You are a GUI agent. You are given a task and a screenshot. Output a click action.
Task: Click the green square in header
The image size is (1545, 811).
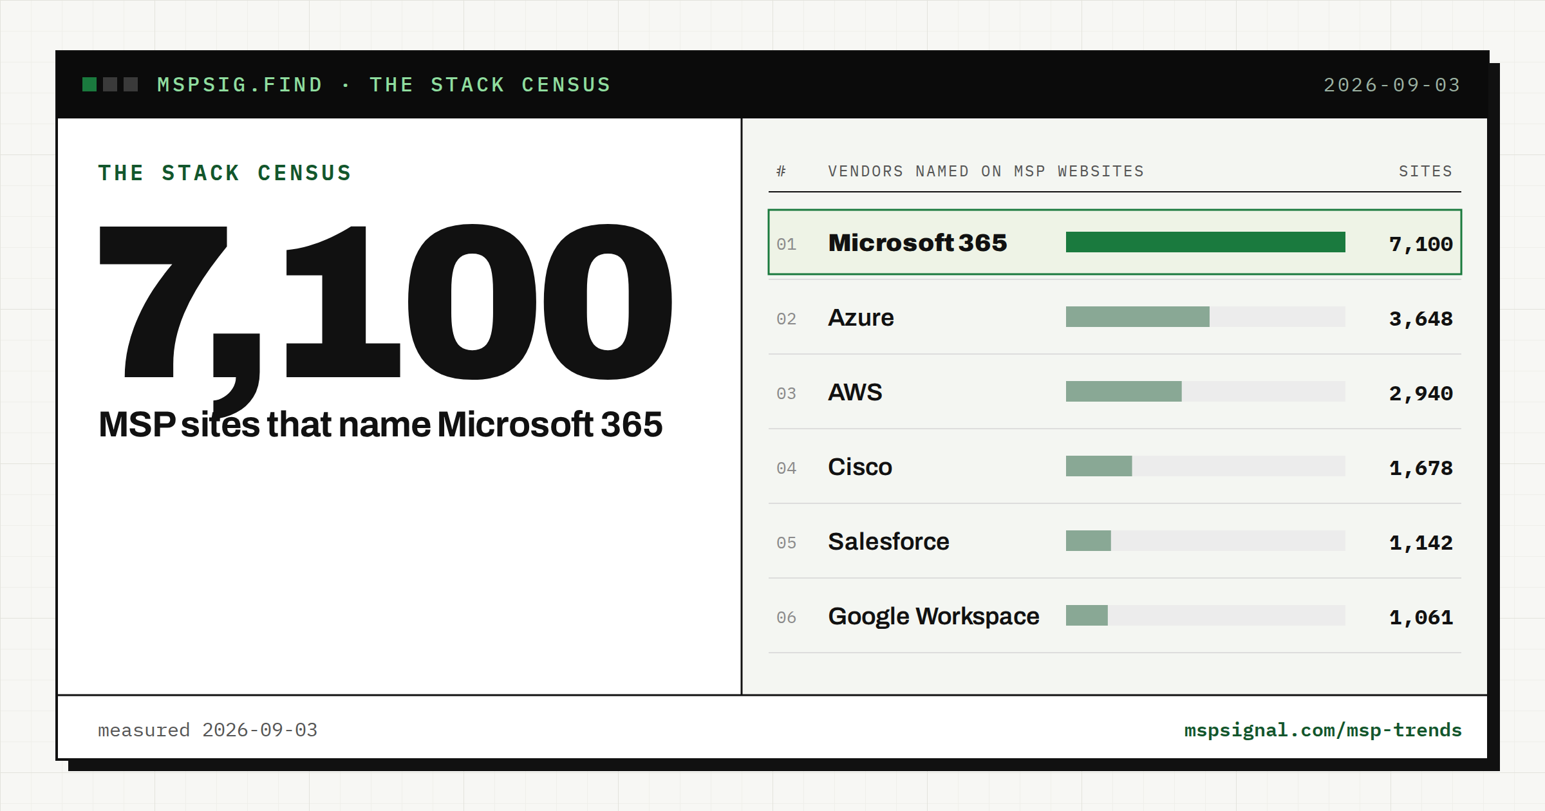pos(89,84)
